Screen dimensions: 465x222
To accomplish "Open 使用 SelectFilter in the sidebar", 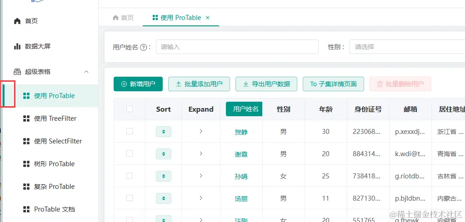I will pos(58,141).
